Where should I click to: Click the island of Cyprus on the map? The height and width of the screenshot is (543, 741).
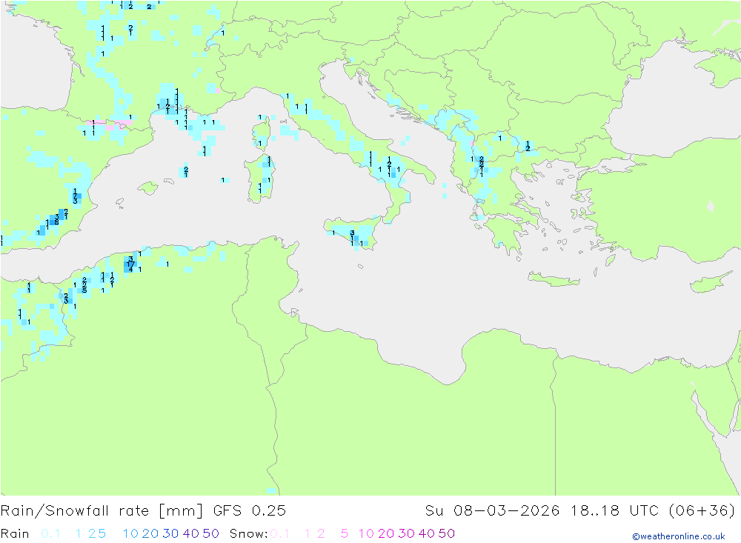(711, 282)
